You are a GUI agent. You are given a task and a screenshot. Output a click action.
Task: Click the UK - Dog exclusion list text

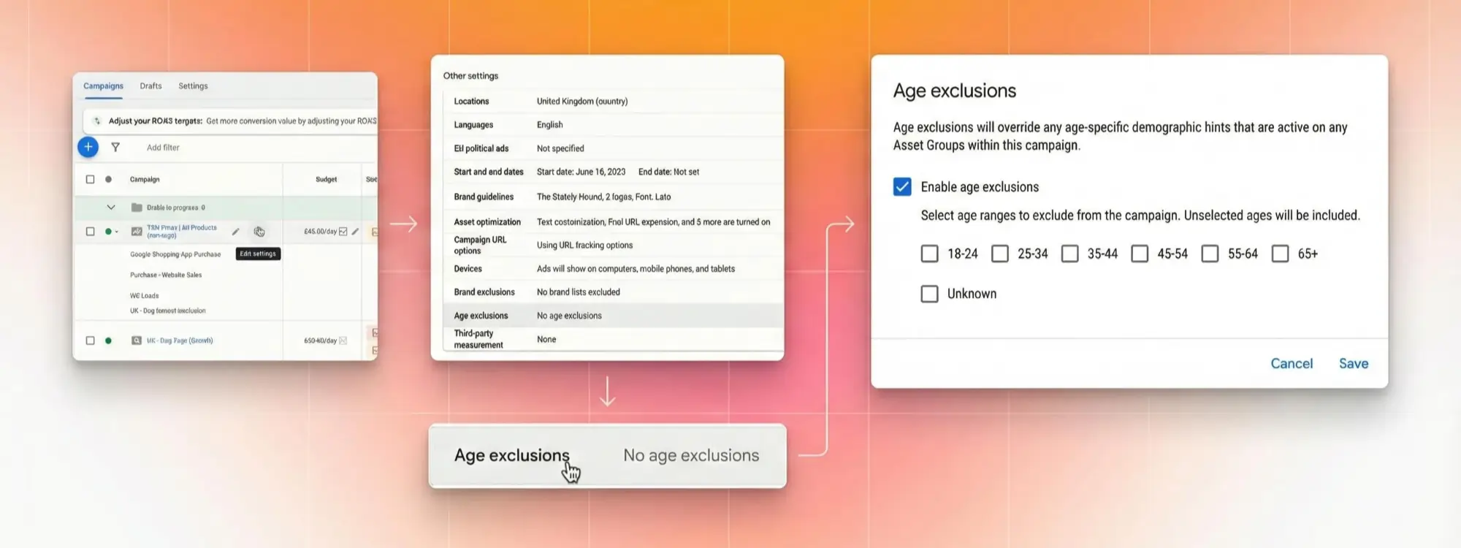coord(168,311)
